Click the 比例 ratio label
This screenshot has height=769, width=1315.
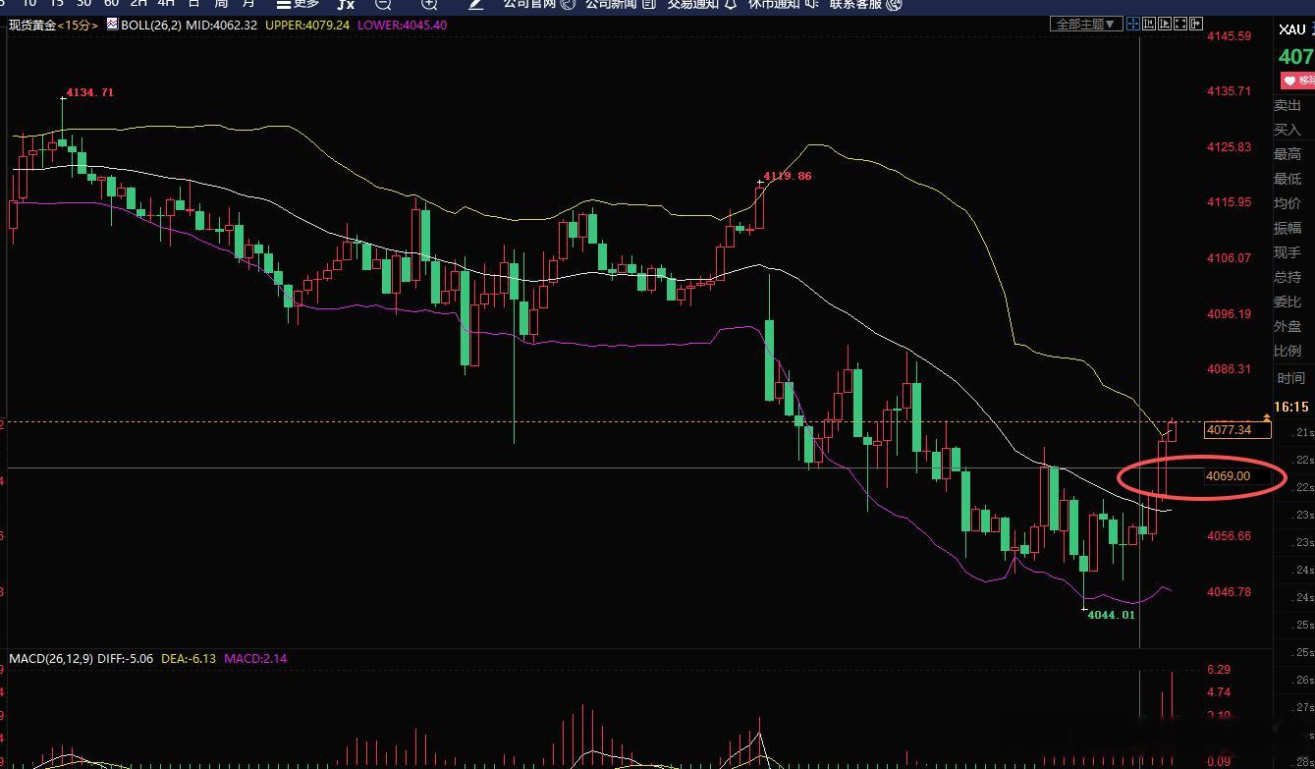point(1288,351)
